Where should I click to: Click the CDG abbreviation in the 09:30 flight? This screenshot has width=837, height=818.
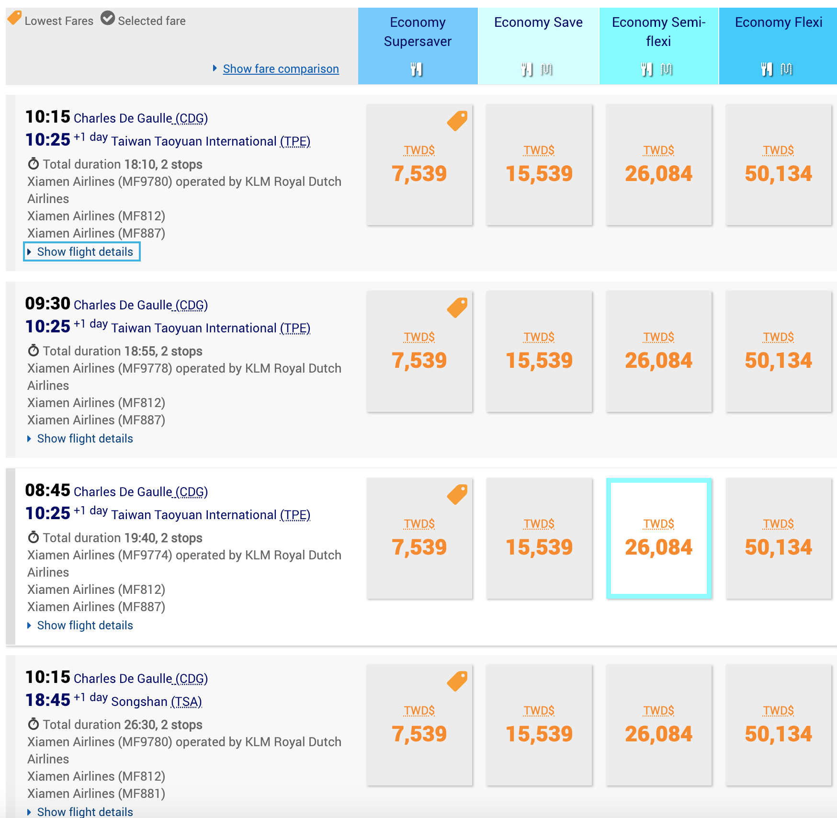pyautogui.click(x=192, y=305)
